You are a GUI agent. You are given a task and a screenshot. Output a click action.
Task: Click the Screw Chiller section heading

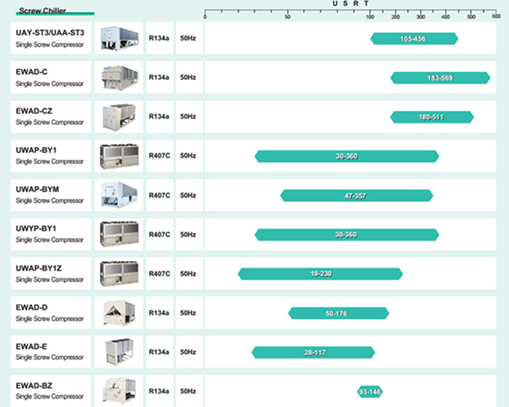coord(42,11)
